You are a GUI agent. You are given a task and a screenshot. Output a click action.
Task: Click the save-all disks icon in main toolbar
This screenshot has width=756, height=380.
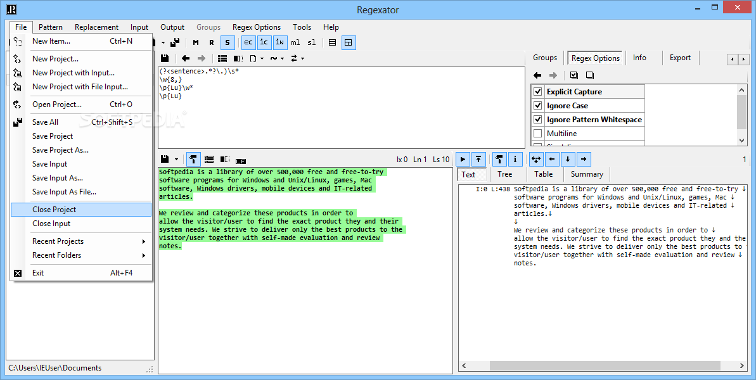(x=176, y=42)
